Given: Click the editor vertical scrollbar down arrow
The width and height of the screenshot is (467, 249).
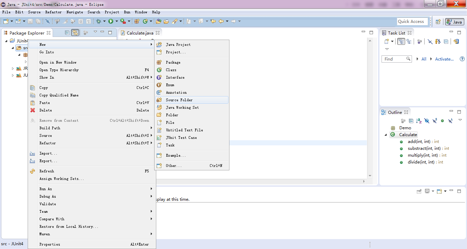Looking at the screenshot, I should (x=370, y=176).
